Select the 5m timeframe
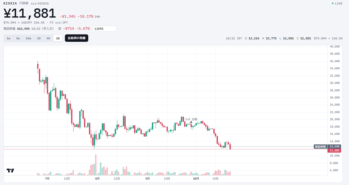 coord(18,38)
